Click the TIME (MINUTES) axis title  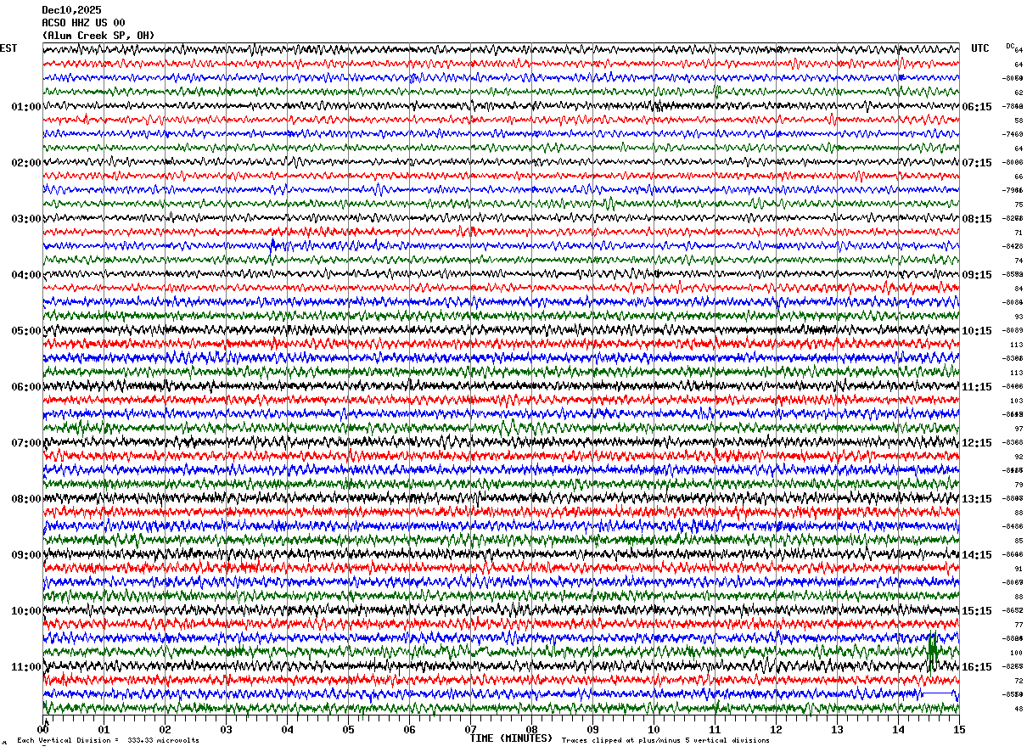[511, 738]
